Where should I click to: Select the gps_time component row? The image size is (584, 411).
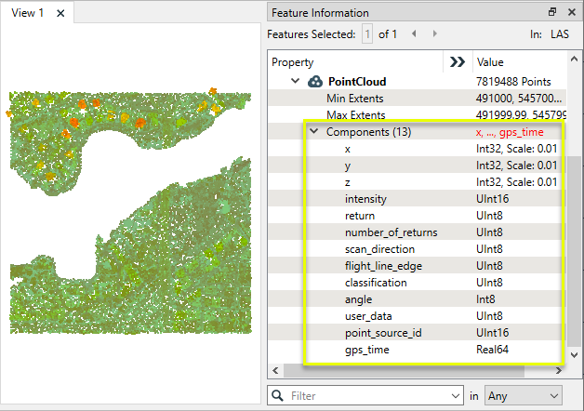tap(366, 350)
